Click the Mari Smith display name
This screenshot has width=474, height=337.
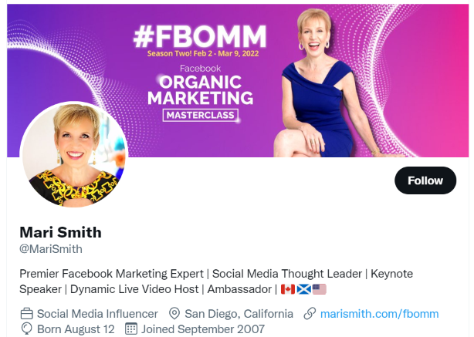60,232
